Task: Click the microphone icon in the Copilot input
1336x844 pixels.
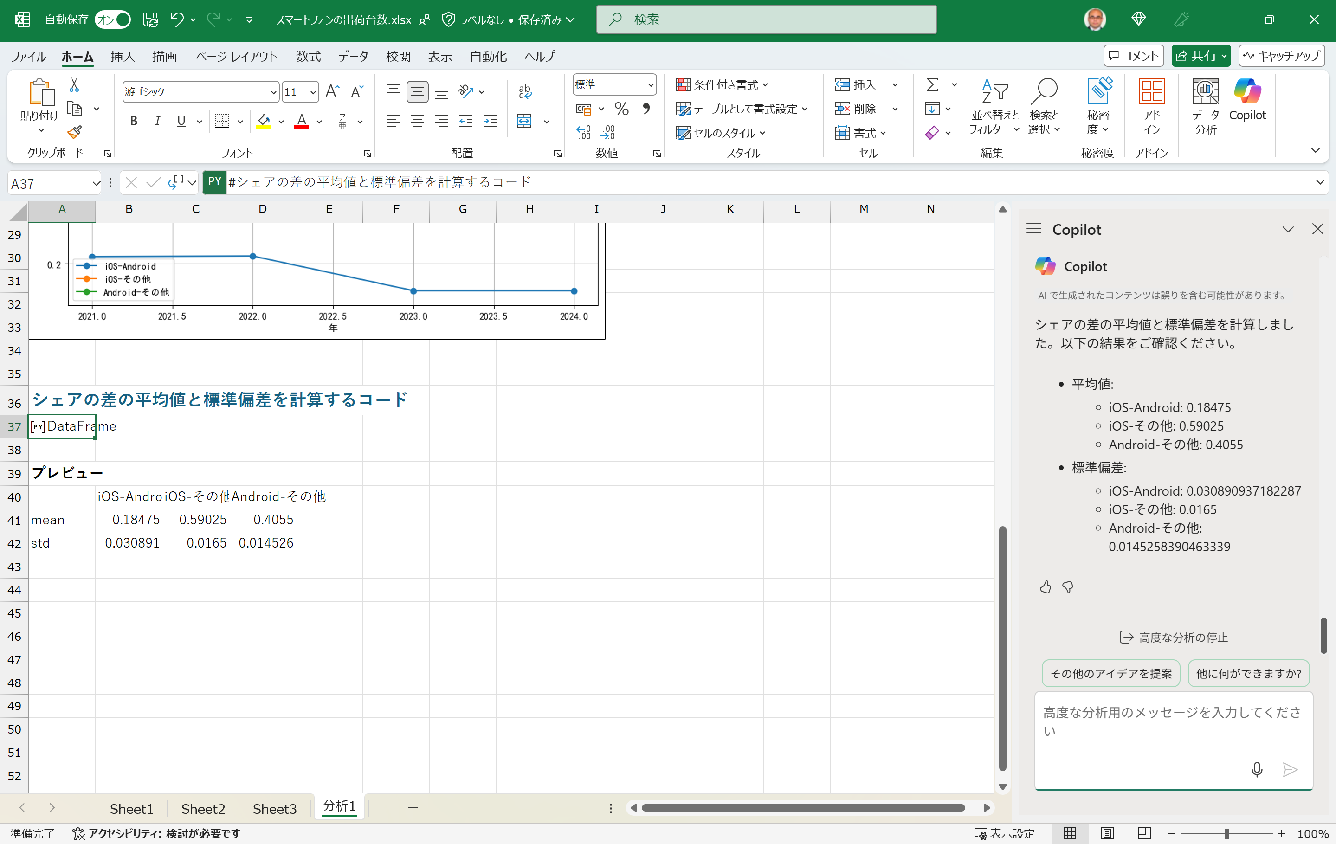Action: click(1257, 769)
